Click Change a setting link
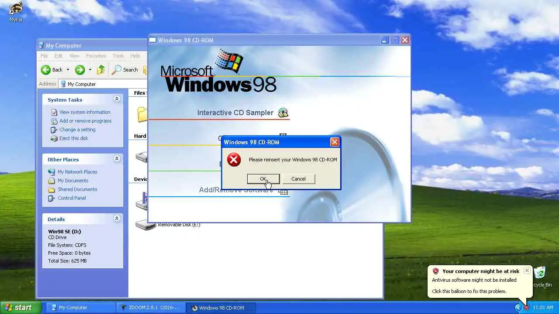The image size is (559, 314). [x=77, y=130]
